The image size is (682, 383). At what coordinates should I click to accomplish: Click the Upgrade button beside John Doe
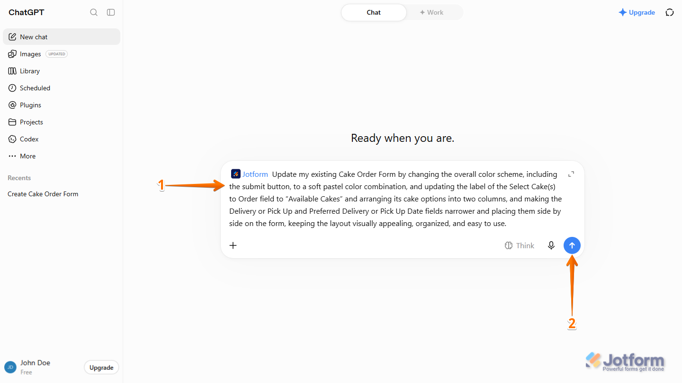[101, 367]
